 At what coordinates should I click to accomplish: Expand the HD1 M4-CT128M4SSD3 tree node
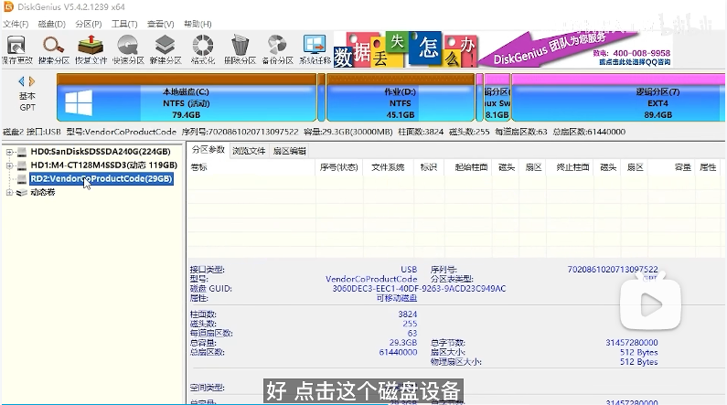pyautogui.click(x=9, y=165)
